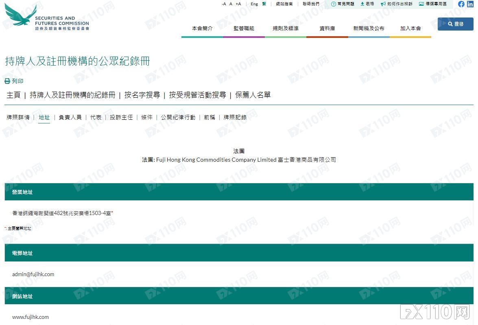Open the Facebook icon in the top bar
Image resolution: width=478 pixels, height=325 pixels.
point(462,4)
